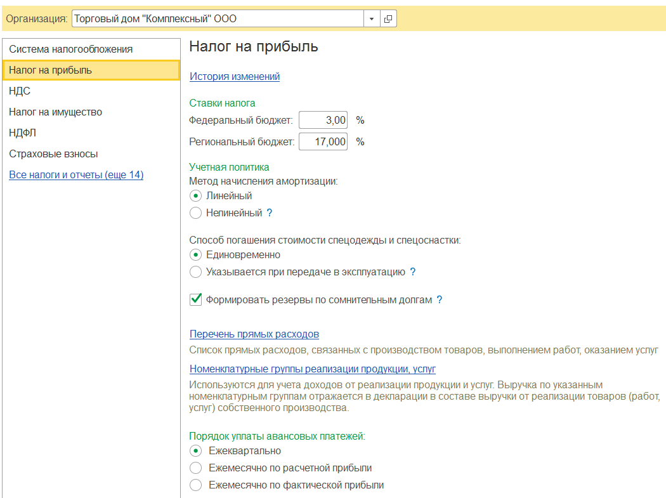
Task: Choose Ежеквартально advance payment option
Action: tap(196, 451)
